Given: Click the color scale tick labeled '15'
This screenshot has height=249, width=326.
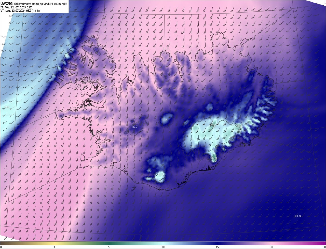Looking at the screenshot, I should [x=217, y=247].
